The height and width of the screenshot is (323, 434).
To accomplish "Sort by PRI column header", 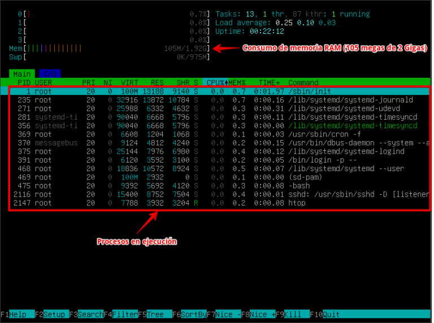I will click(x=89, y=82).
